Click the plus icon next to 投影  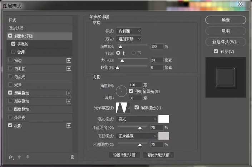[x=69, y=126]
